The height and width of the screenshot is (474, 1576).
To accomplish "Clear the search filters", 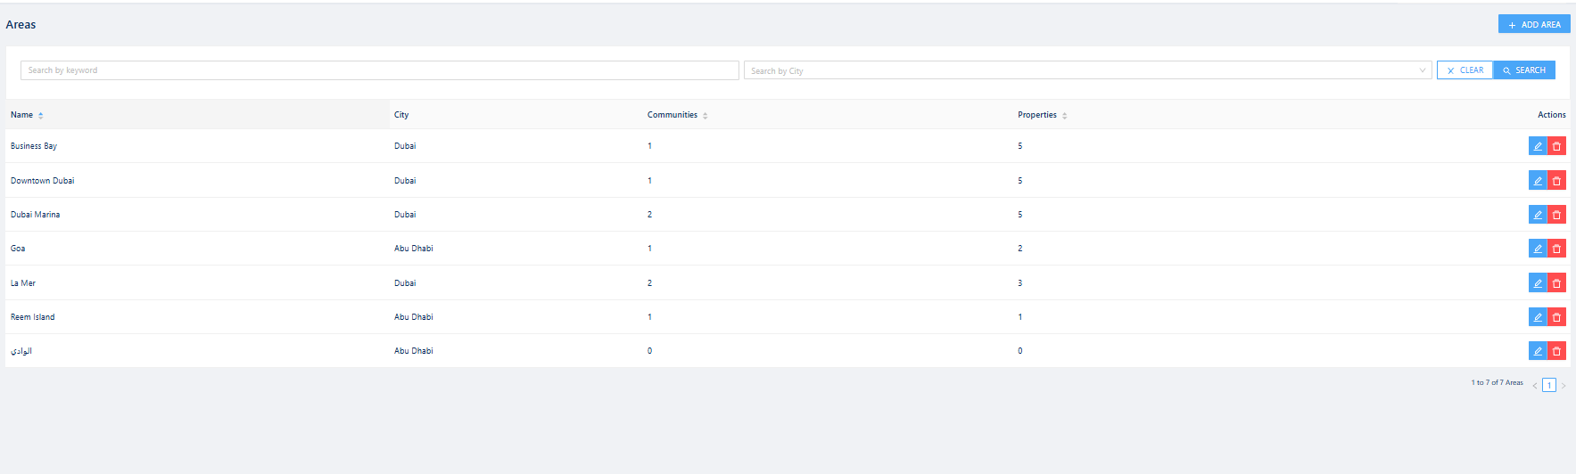I will point(1465,70).
